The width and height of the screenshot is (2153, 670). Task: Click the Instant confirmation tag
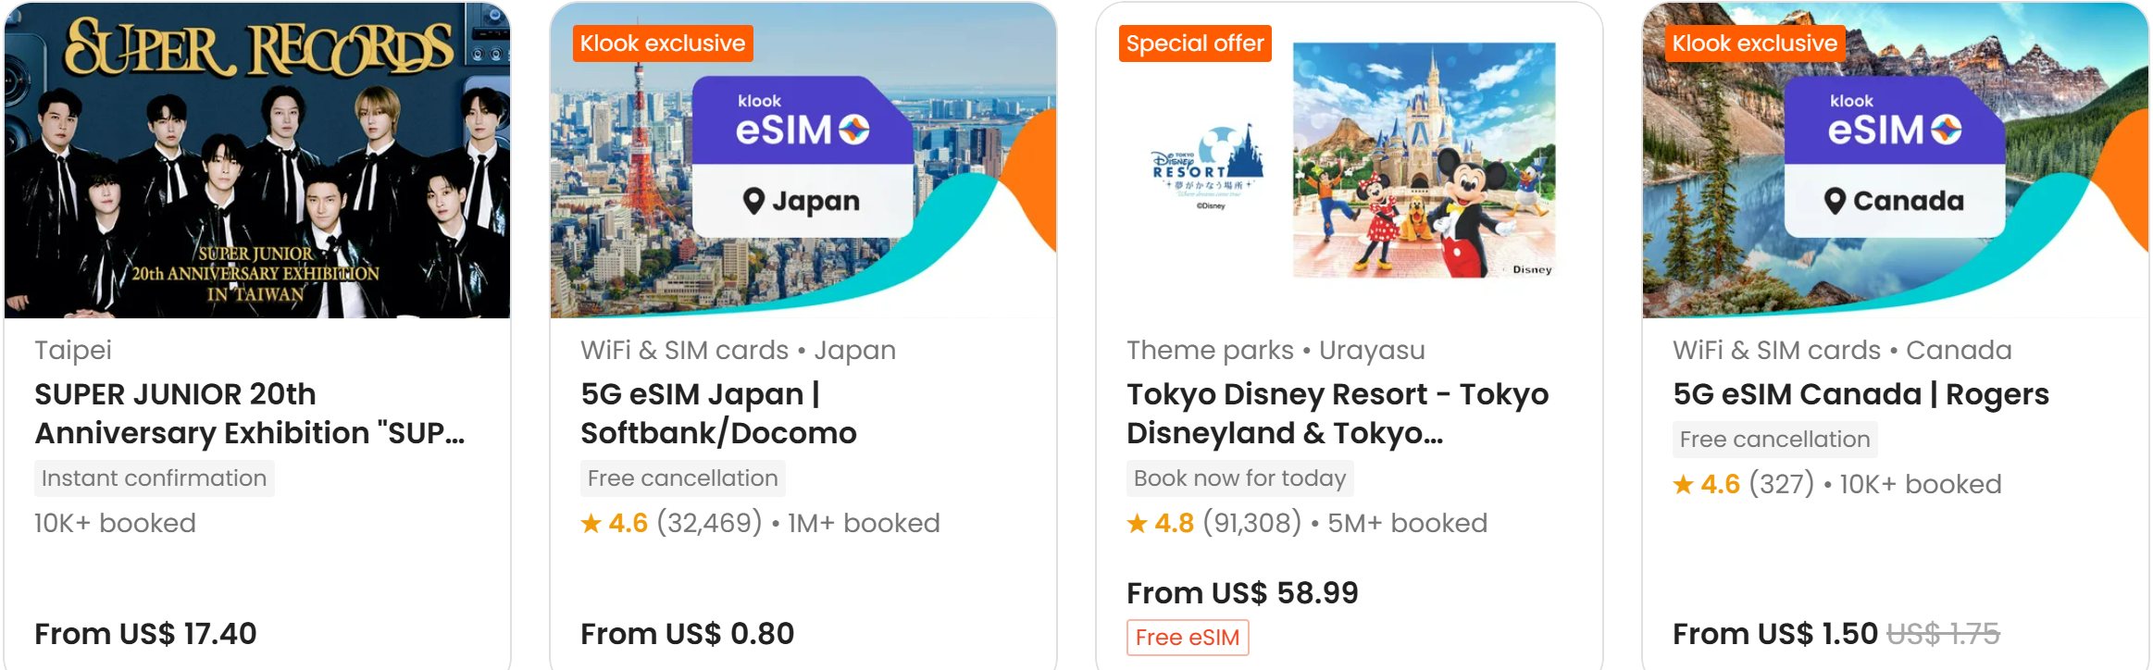155,478
